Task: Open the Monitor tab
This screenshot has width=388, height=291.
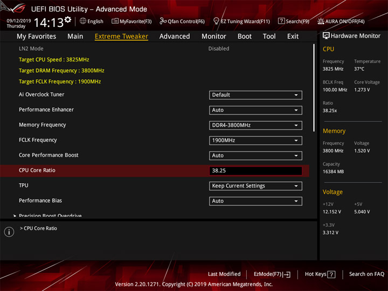Action: point(214,37)
